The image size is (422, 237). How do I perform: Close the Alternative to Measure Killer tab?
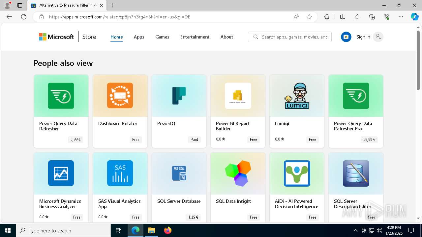[101, 5]
